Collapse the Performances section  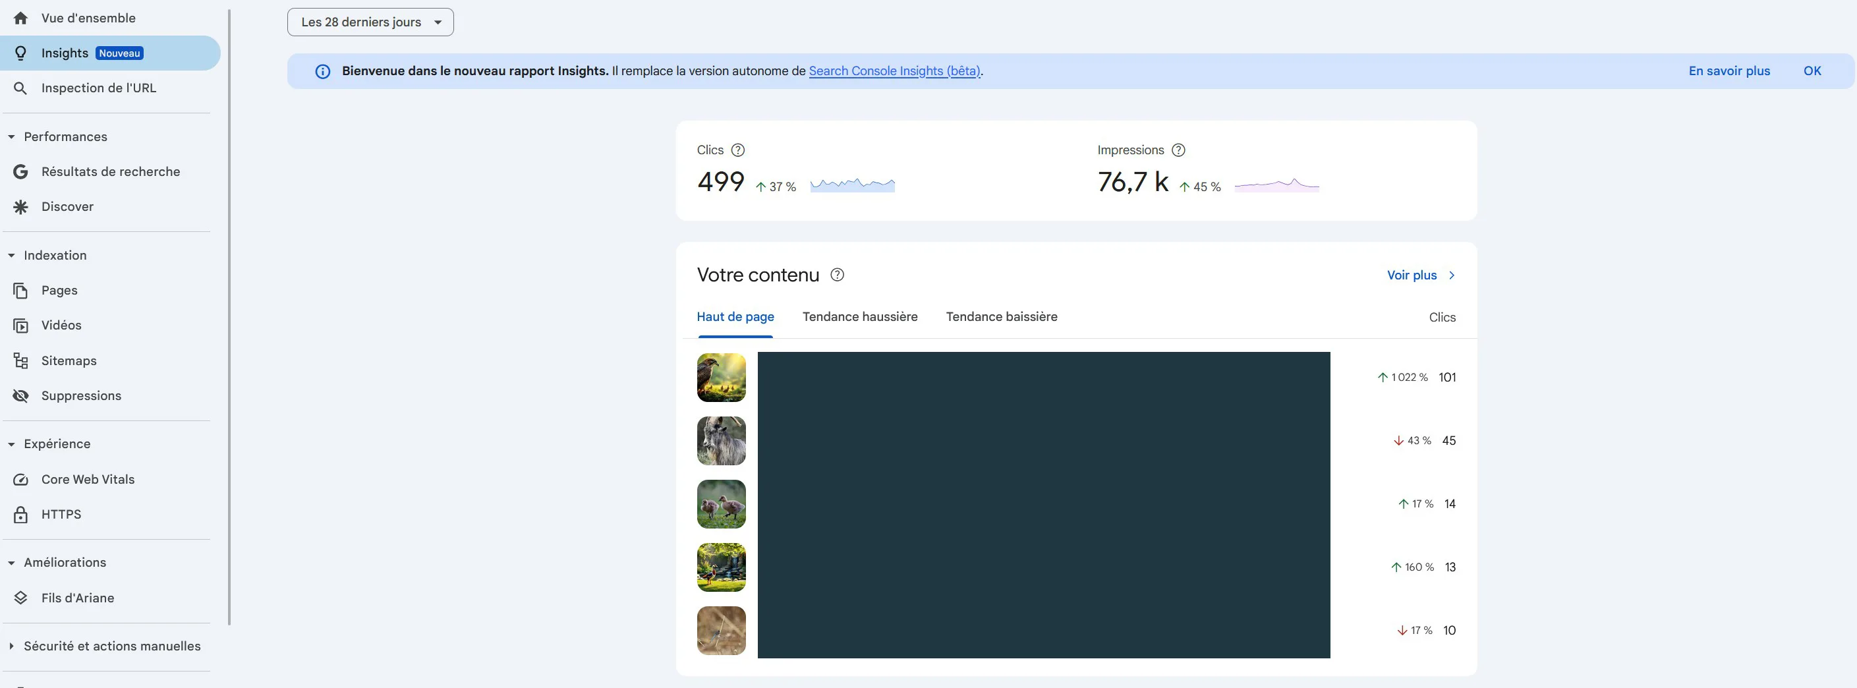(12, 137)
